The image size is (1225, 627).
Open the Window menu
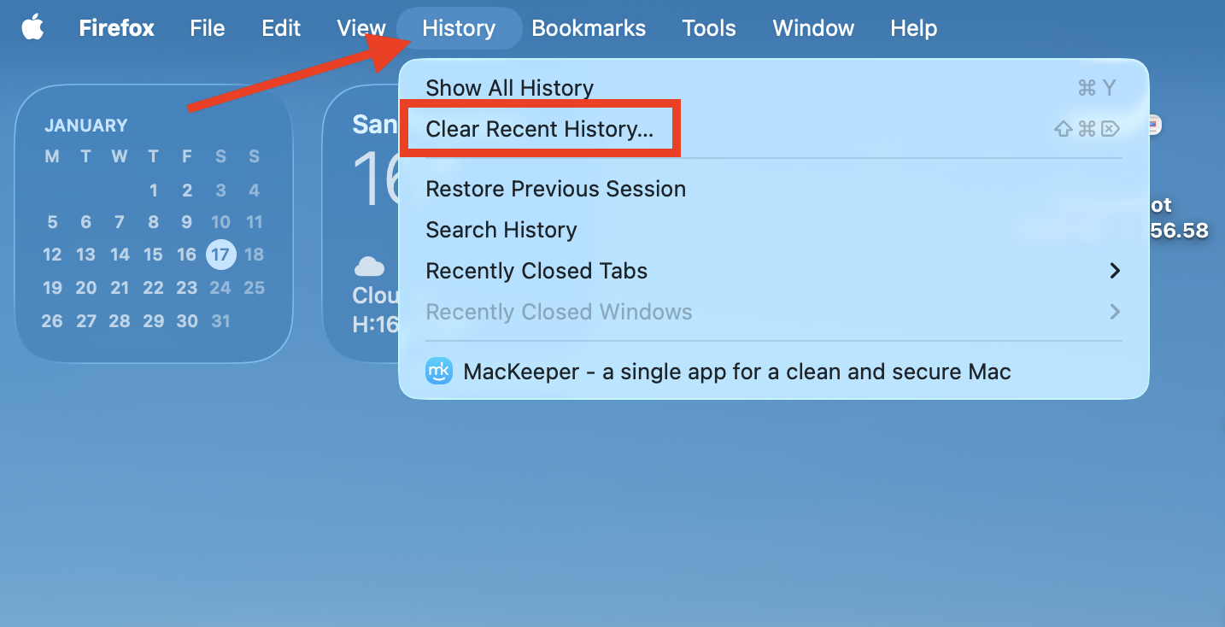coord(812,27)
